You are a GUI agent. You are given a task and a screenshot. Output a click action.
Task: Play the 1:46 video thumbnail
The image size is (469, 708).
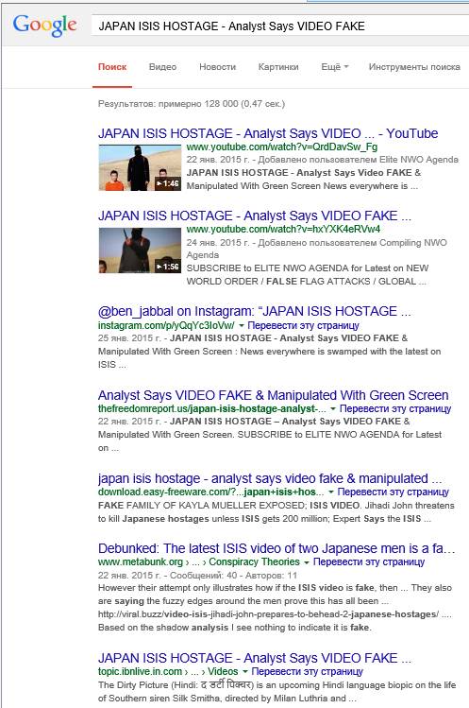pyautogui.click(x=140, y=168)
